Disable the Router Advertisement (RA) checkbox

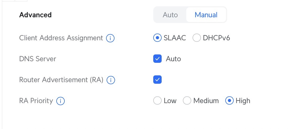coord(157,80)
